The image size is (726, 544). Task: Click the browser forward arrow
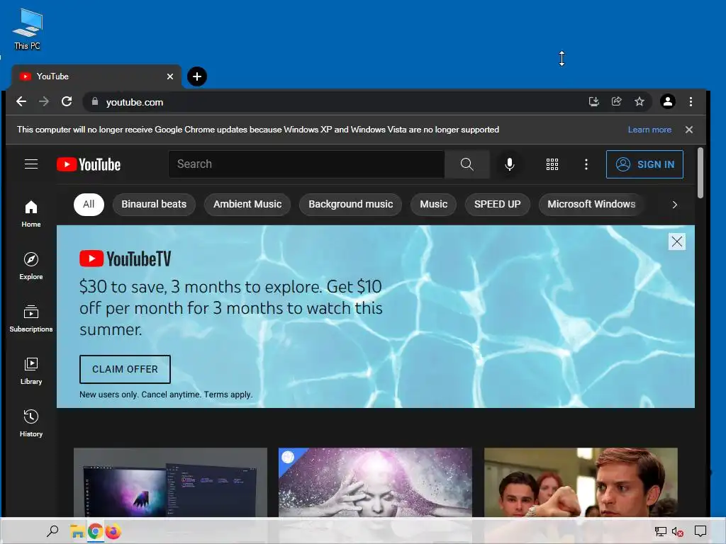pyautogui.click(x=44, y=101)
